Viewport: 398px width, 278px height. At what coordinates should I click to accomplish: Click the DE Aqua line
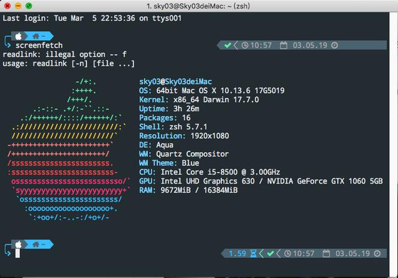[156, 145]
